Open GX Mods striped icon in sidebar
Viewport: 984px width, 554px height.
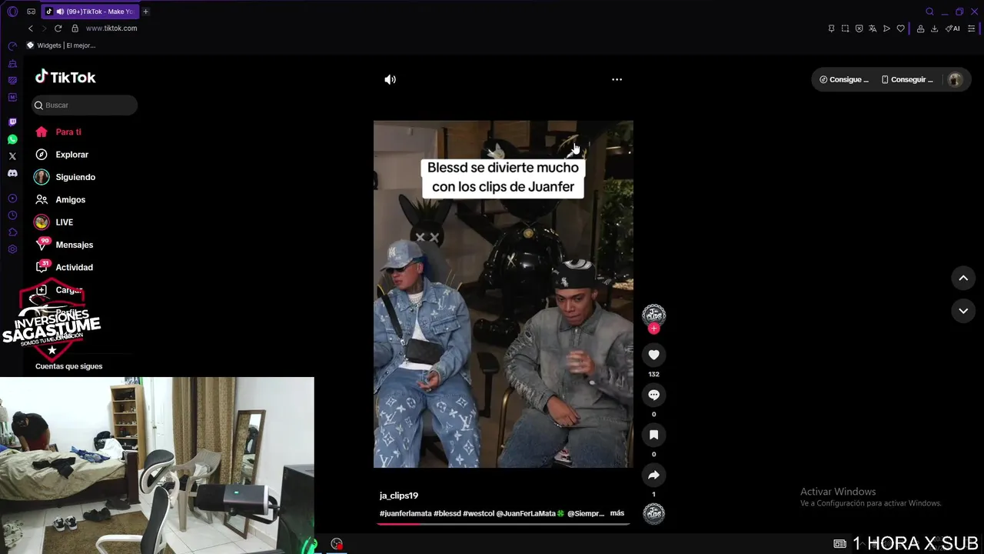pyautogui.click(x=12, y=80)
